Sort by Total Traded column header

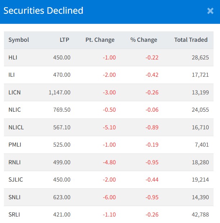tap(191, 40)
